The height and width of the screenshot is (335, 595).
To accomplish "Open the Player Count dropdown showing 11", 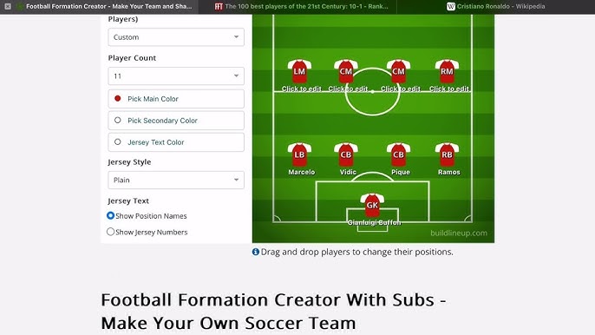I will click(x=176, y=76).
